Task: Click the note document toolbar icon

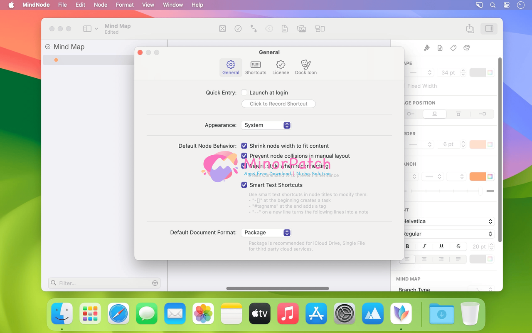Action: [x=285, y=29]
